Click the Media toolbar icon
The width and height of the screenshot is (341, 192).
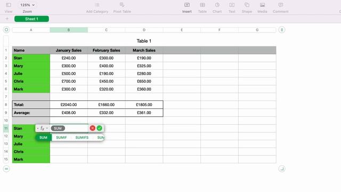click(x=262, y=5)
